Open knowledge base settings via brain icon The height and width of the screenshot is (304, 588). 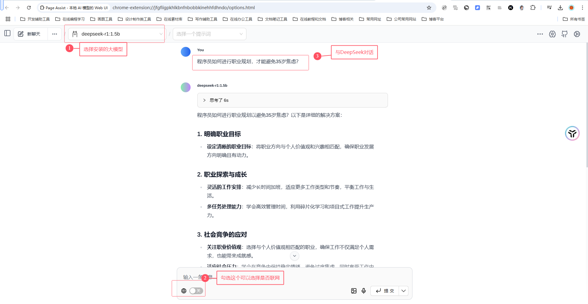(552, 34)
